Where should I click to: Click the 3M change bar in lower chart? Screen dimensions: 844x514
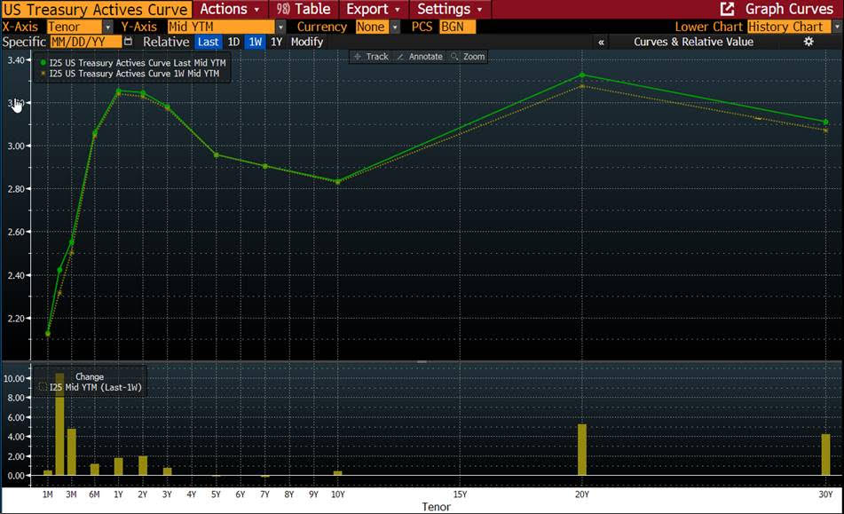[x=72, y=452]
